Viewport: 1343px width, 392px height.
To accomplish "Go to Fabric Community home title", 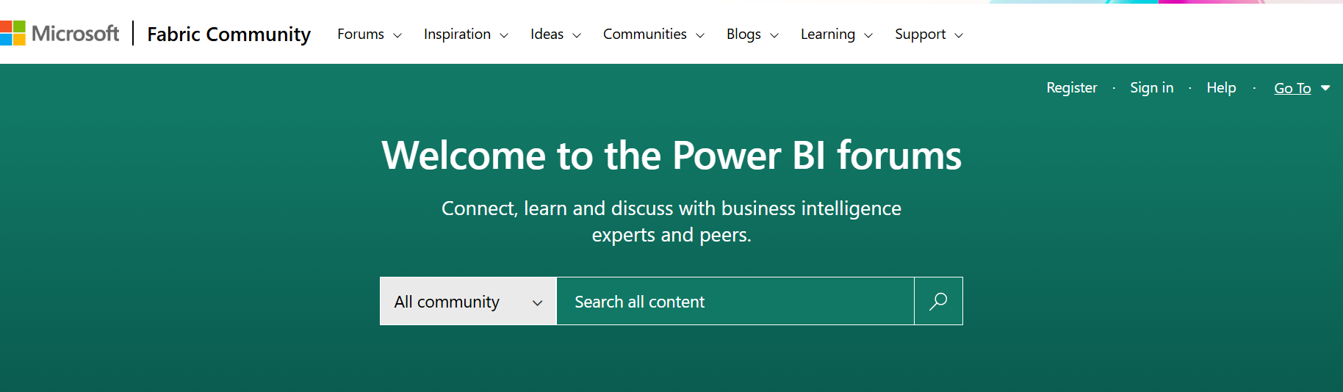I will click(x=228, y=34).
